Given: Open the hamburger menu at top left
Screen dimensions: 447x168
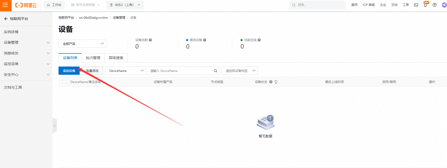Looking at the screenshot, I should tap(5, 5).
